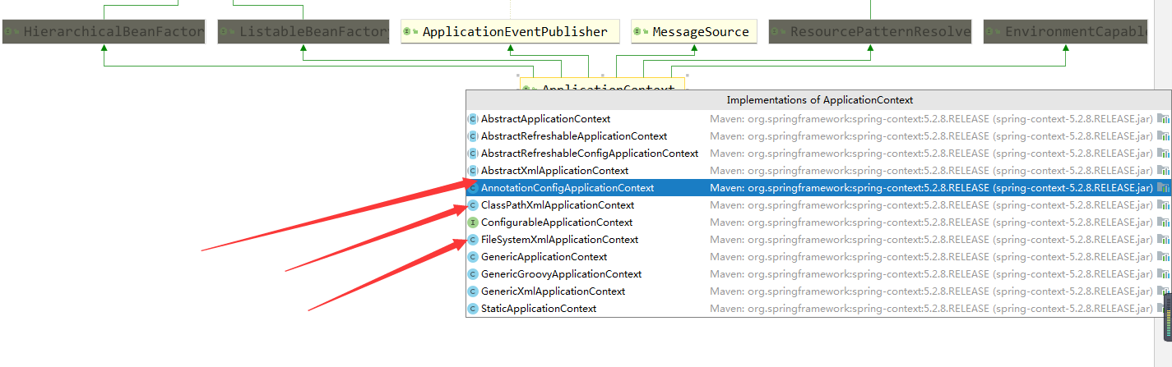Screen dimensions: 1172x367
Task: Open the highlighted AnnotationConfigApplicationContext entry
Action: coord(818,188)
